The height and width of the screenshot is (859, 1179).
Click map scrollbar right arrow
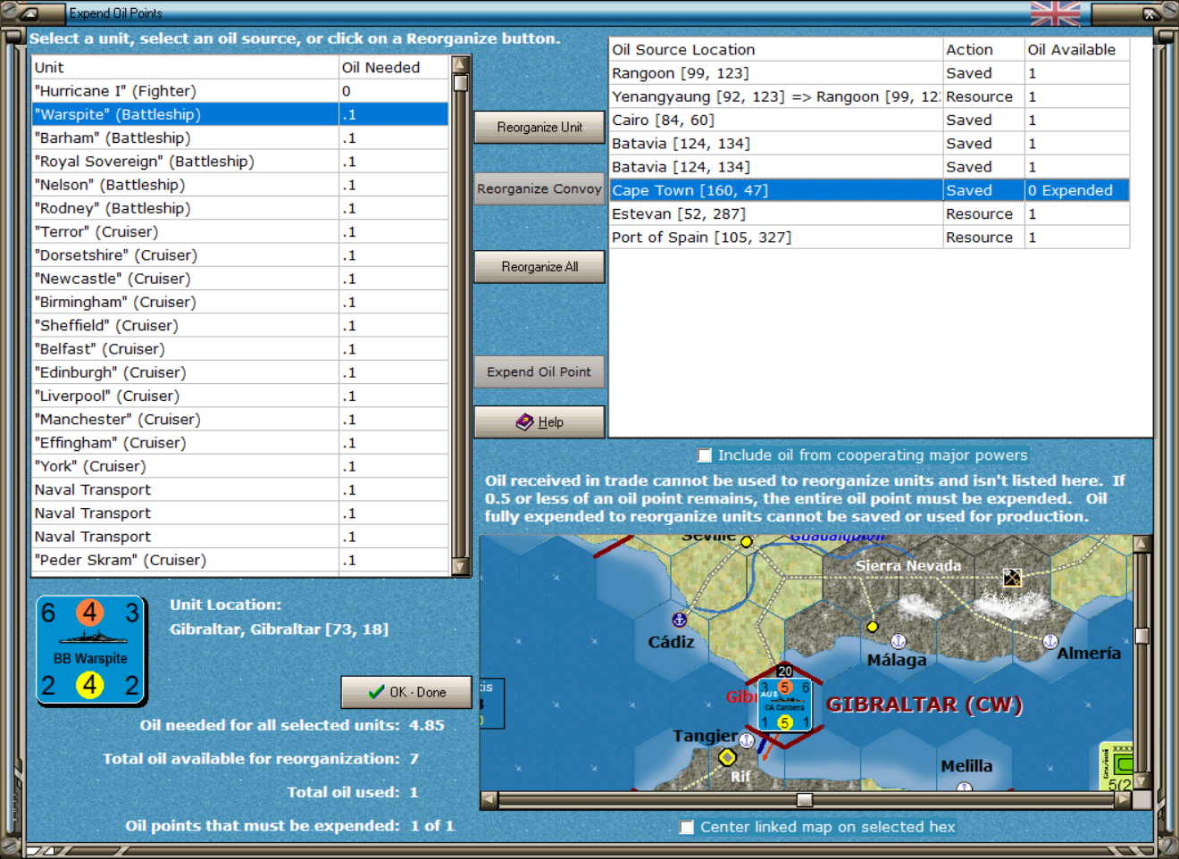point(1123,799)
